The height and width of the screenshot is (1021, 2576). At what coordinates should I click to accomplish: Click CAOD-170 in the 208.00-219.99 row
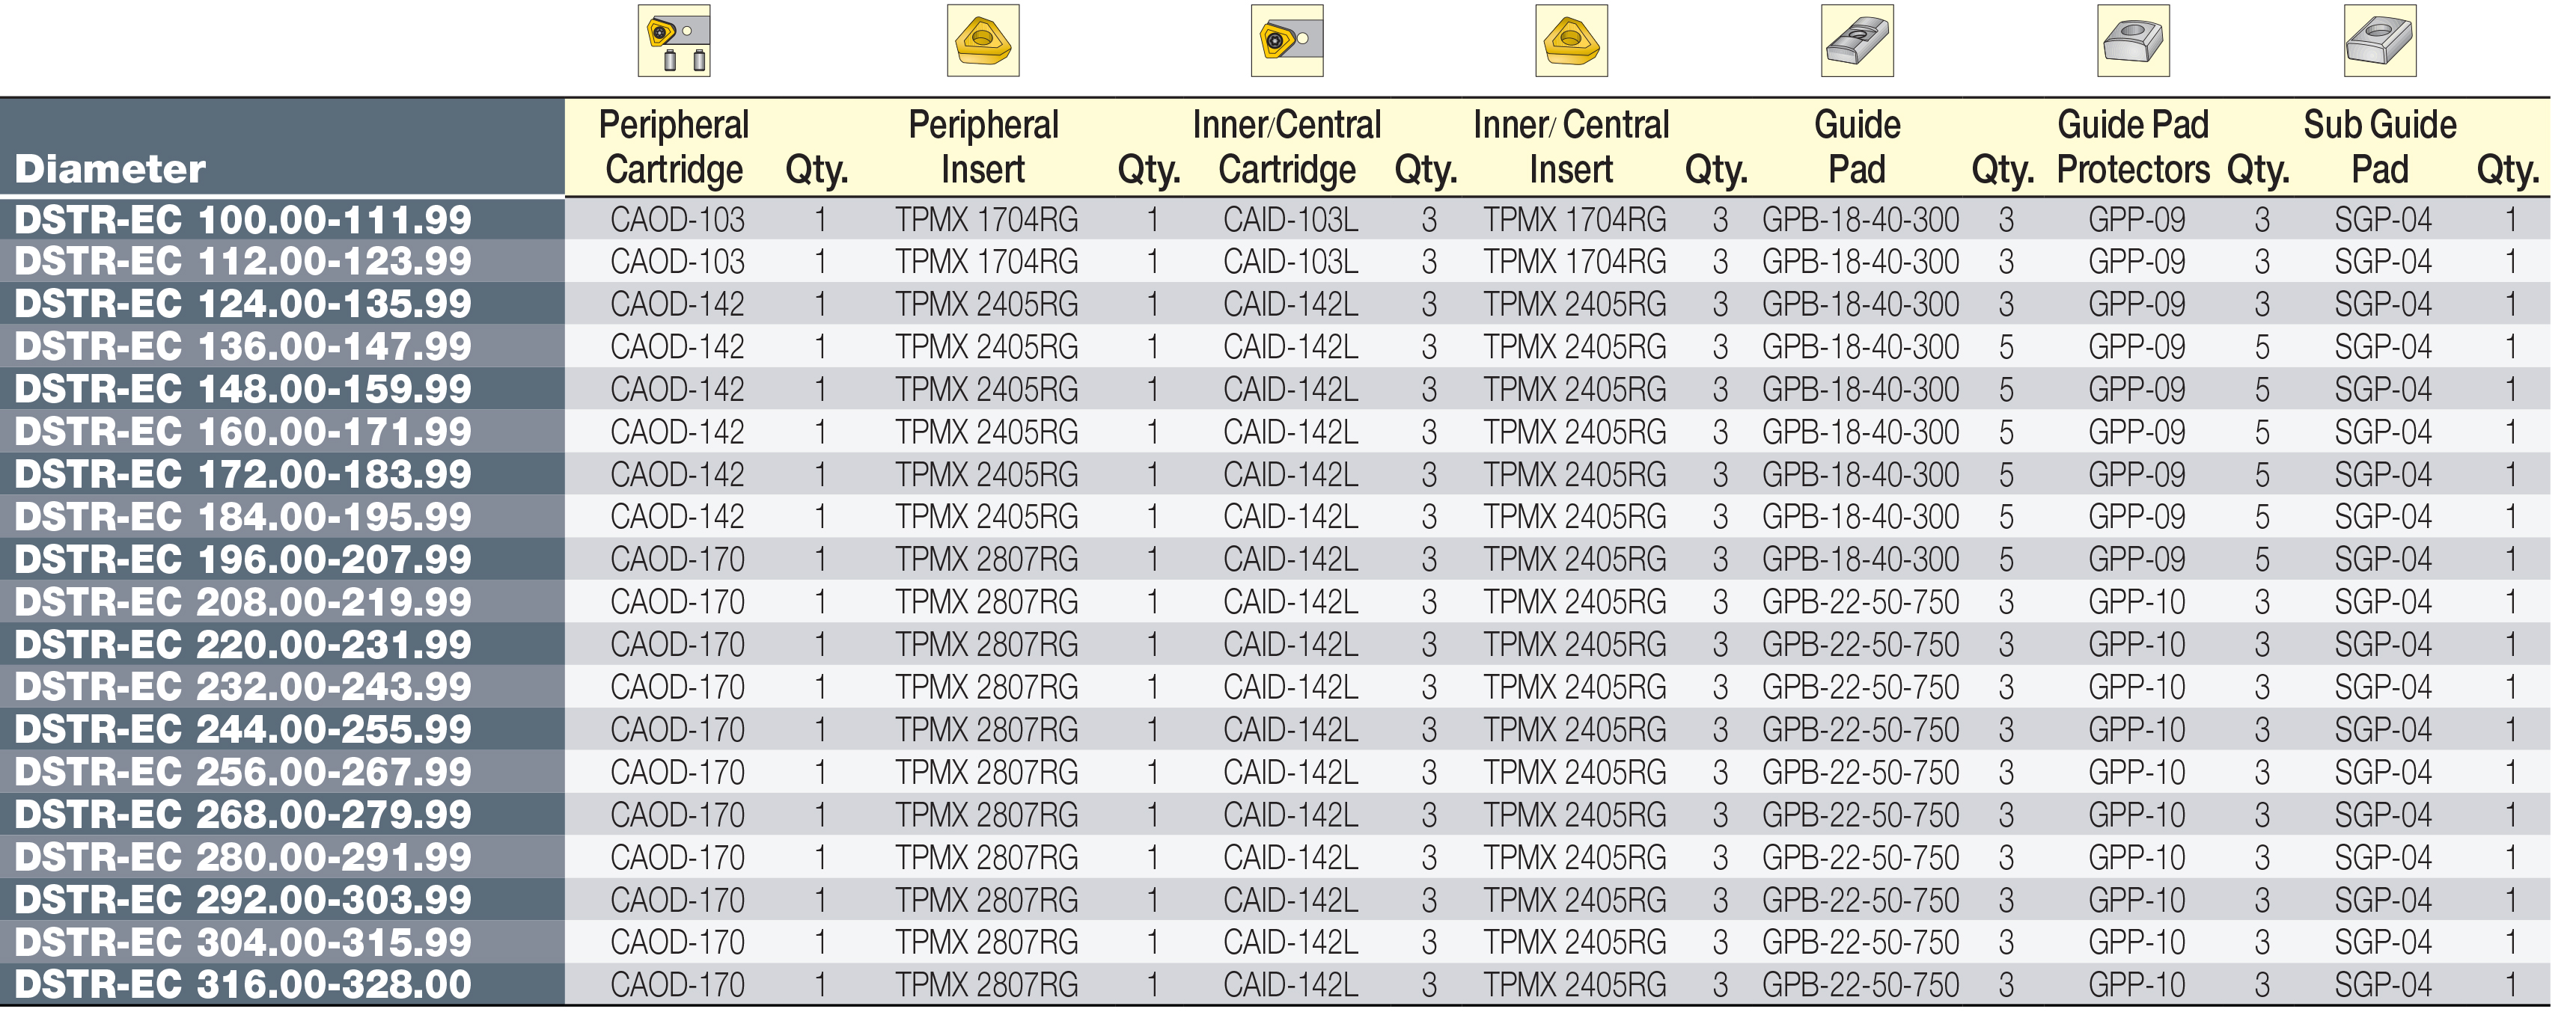tap(677, 602)
